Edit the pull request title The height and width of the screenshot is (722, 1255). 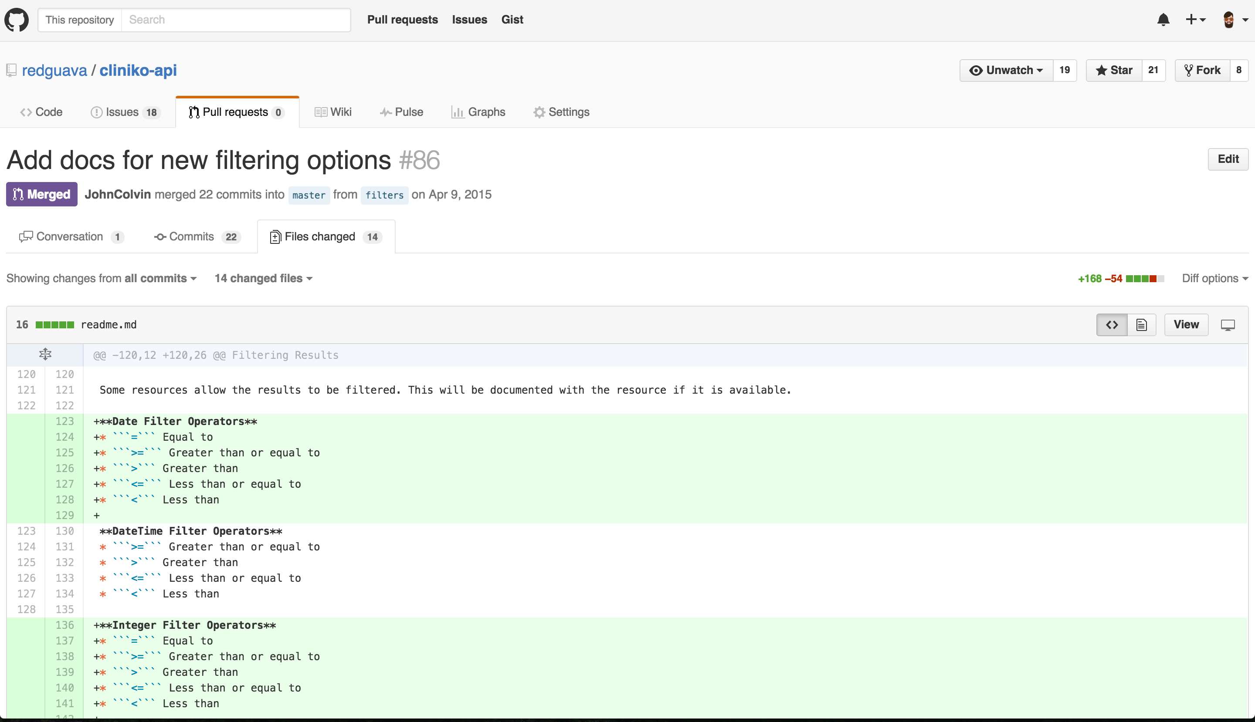pyautogui.click(x=1228, y=159)
